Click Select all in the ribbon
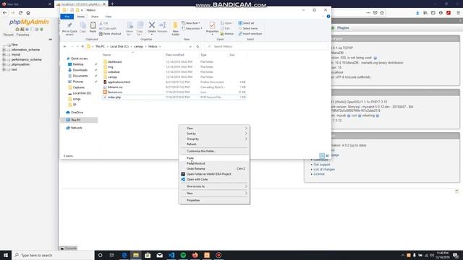463x260 pixels. tap(246, 23)
